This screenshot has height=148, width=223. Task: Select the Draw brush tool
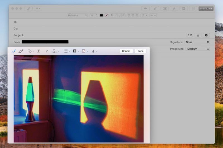21,51
